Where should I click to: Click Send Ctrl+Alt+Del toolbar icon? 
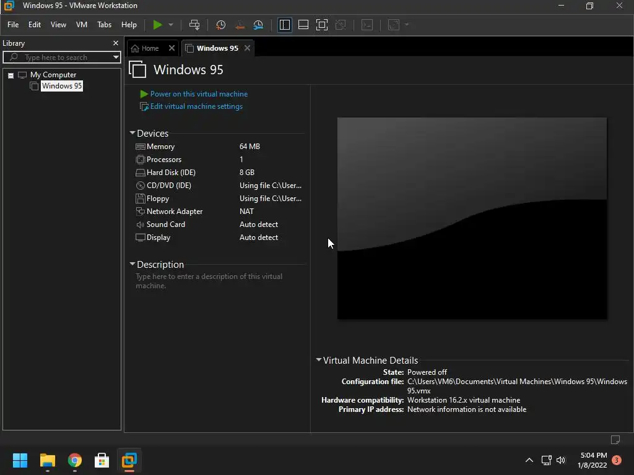[x=194, y=25]
